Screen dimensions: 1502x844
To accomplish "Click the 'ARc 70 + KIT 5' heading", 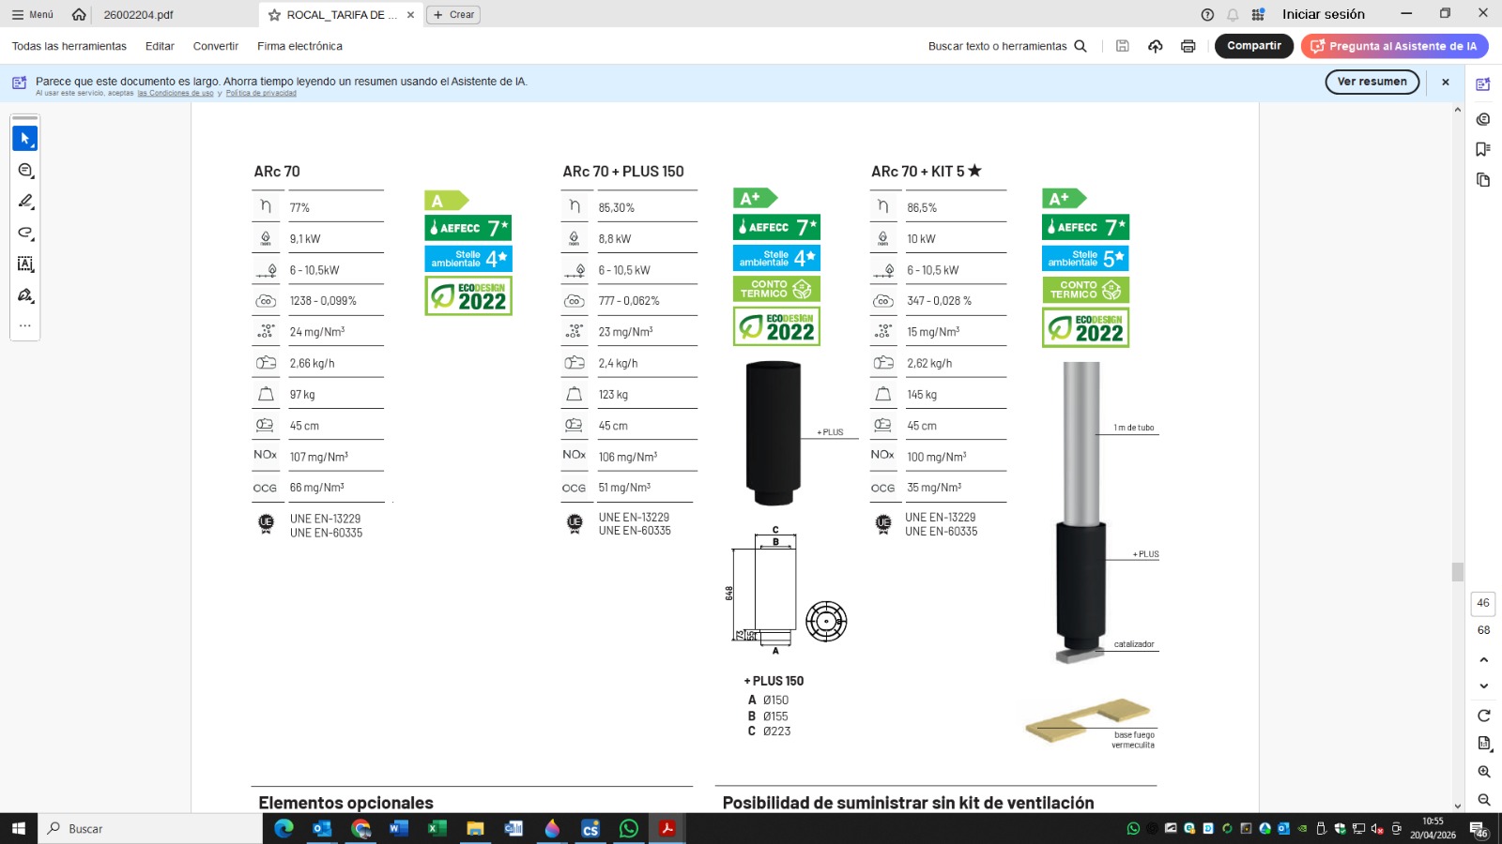I will pos(926,172).
